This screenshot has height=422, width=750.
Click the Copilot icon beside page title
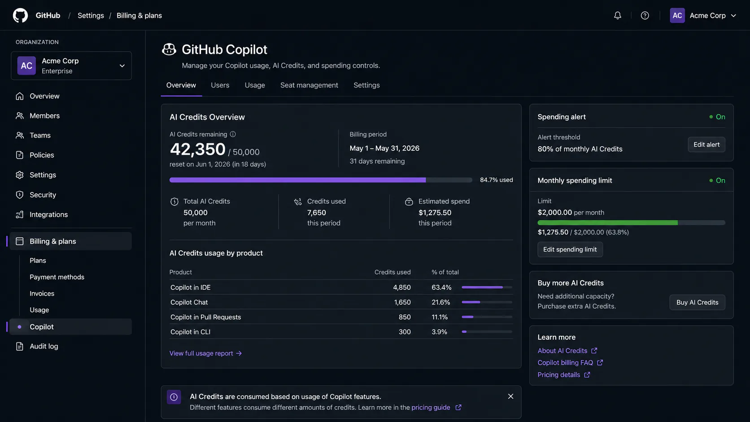[x=169, y=49]
